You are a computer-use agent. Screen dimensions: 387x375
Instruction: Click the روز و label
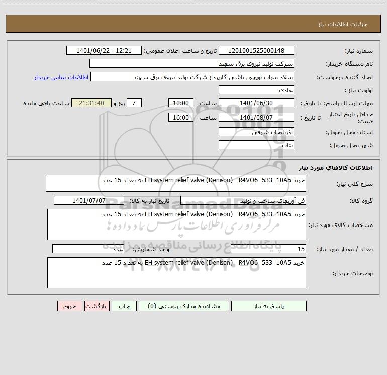[x=119, y=103]
